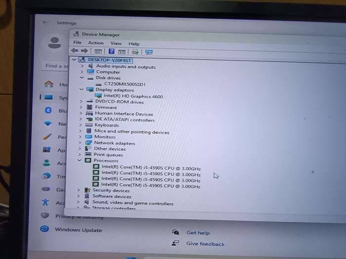Click Give feedback link in Settings
Image resolution: width=346 pixels, height=259 pixels.
pyautogui.click(x=206, y=244)
